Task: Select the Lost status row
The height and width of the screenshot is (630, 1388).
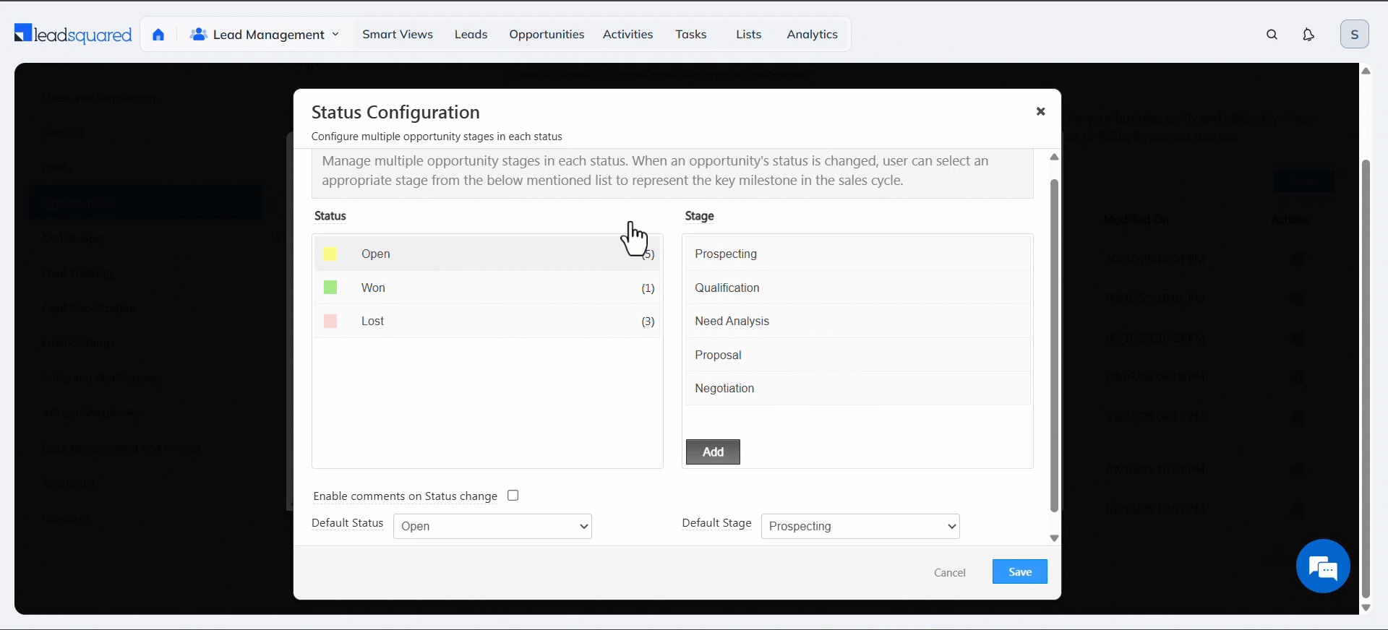Action: pyautogui.click(x=488, y=322)
